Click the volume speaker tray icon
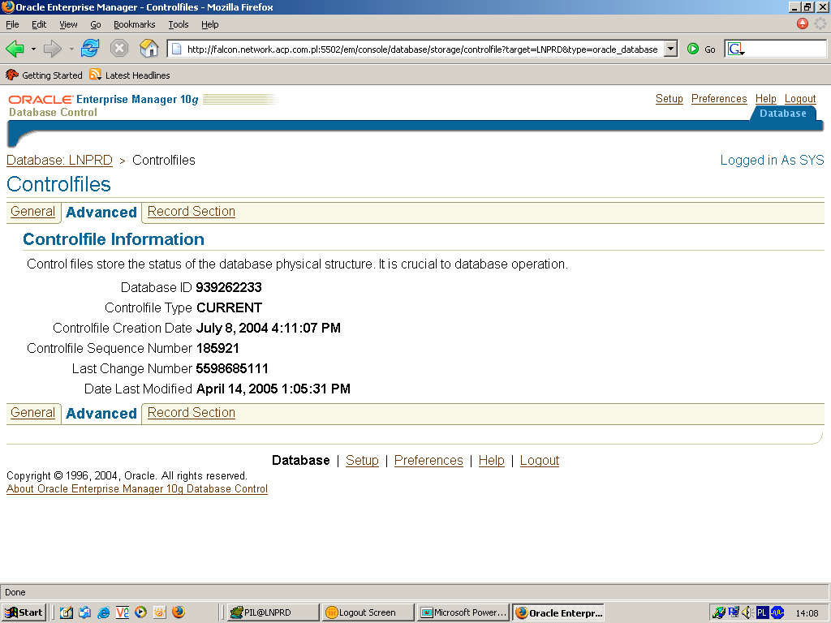This screenshot has width=831, height=623. [x=747, y=613]
